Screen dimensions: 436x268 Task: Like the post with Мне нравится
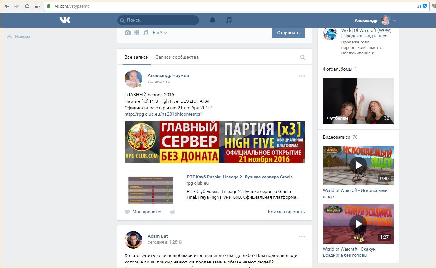tap(144, 212)
